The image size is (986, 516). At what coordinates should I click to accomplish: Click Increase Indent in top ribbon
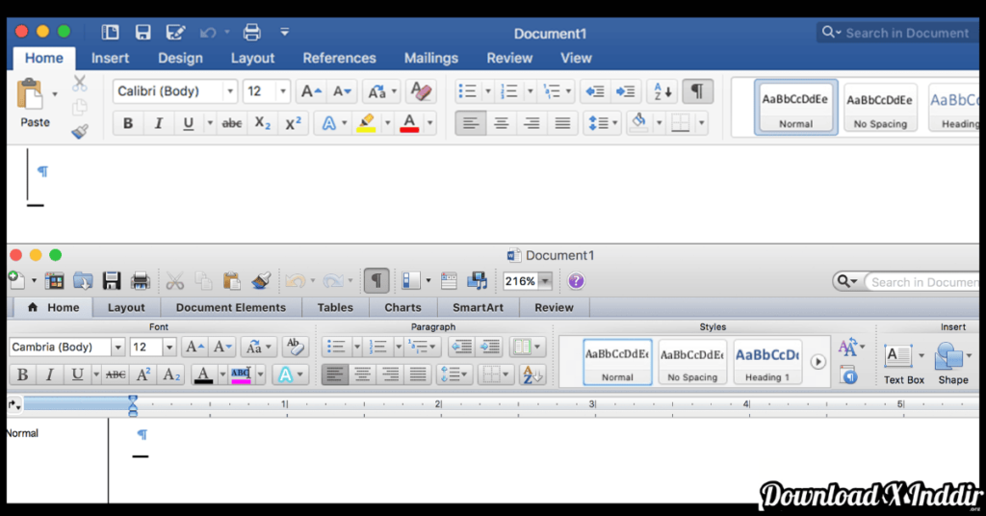tap(626, 91)
